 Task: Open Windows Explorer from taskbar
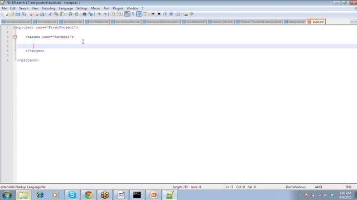click(23, 195)
